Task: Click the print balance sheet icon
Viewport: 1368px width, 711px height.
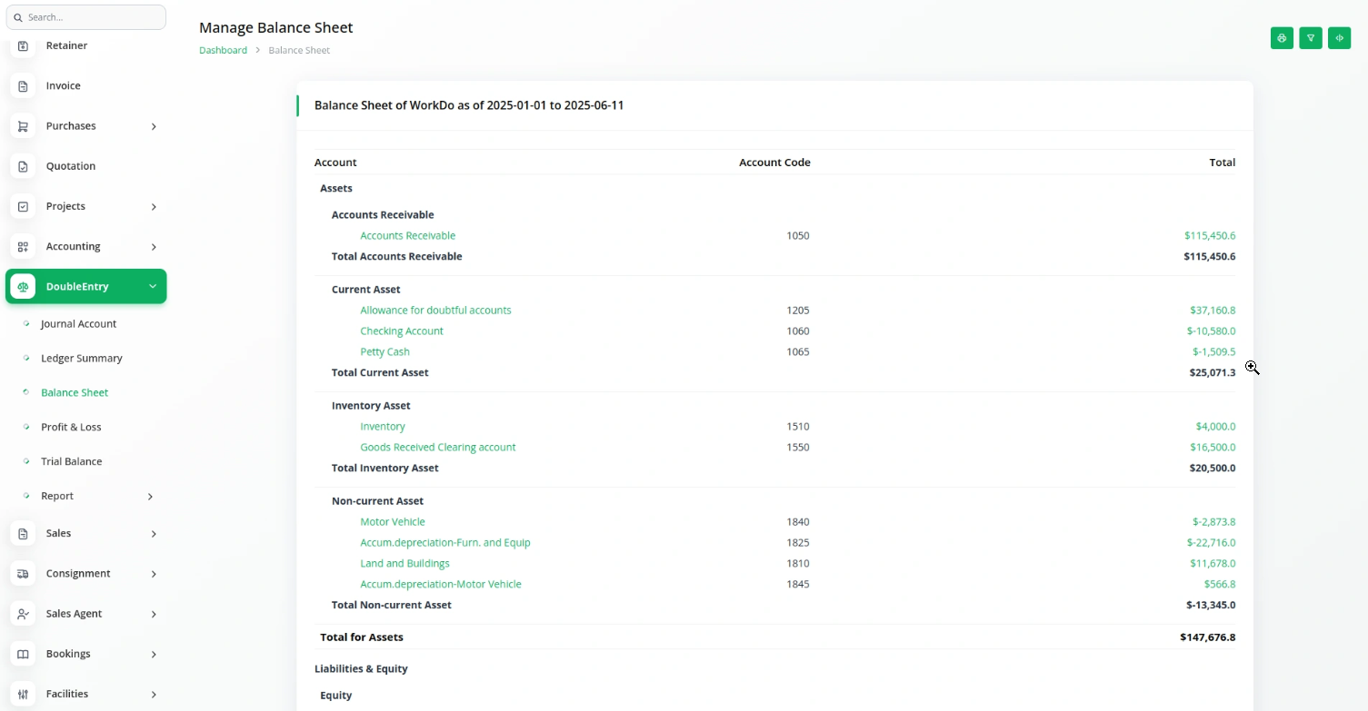Action: tap(1282, 38)
